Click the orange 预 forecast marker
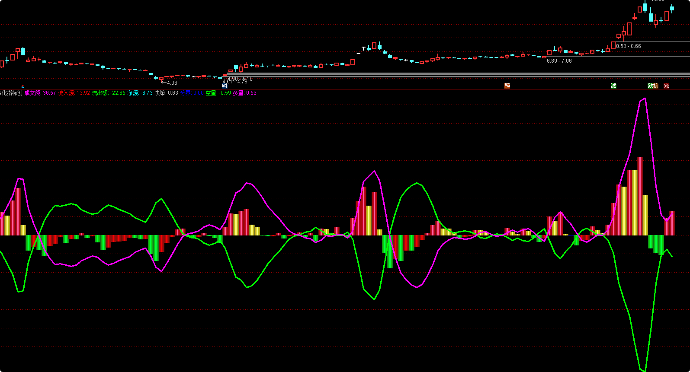 pos(507,86)
